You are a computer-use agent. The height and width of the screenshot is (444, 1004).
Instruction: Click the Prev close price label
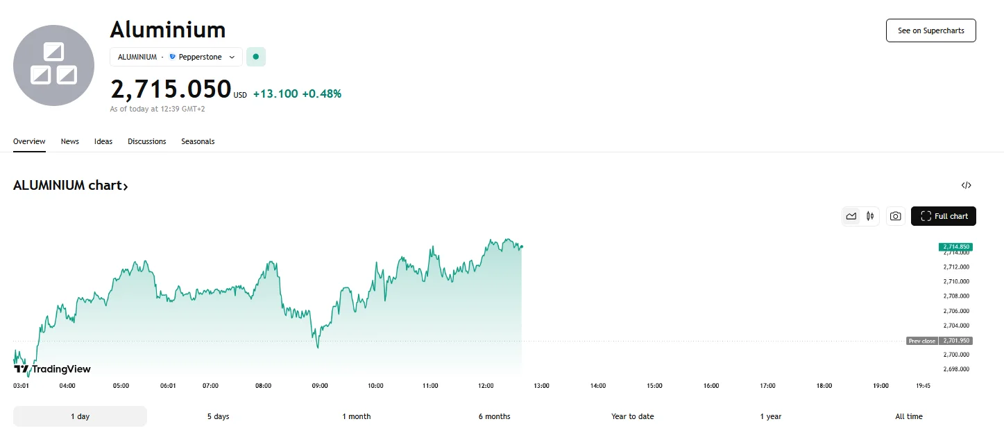pos(922,341)
